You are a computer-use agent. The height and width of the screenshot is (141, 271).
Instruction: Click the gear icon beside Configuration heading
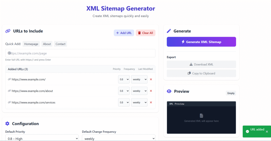7,124
